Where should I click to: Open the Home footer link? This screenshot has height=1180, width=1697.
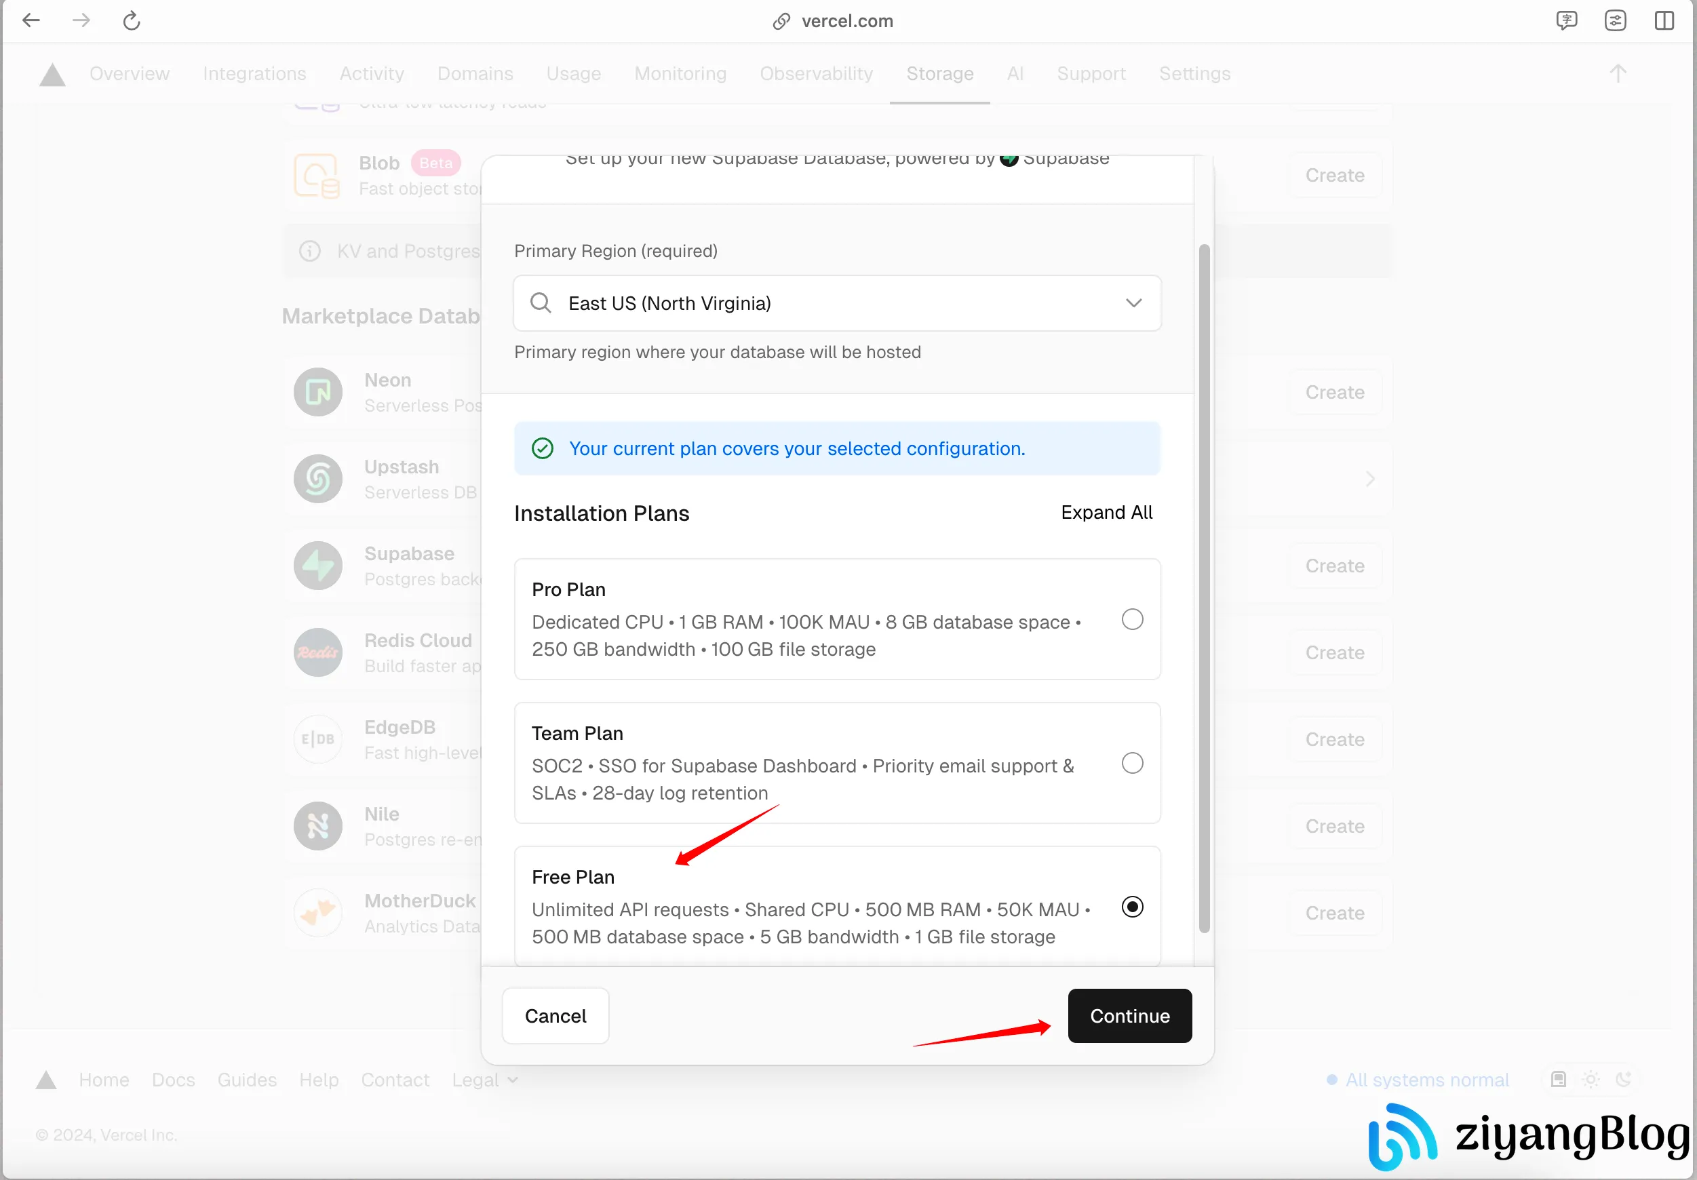[x=104, y=1080]
